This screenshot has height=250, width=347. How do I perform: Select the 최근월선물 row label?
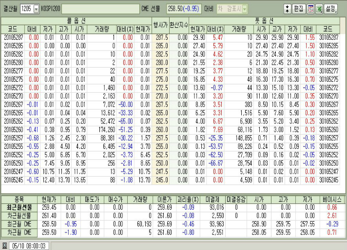pos(19,207)
